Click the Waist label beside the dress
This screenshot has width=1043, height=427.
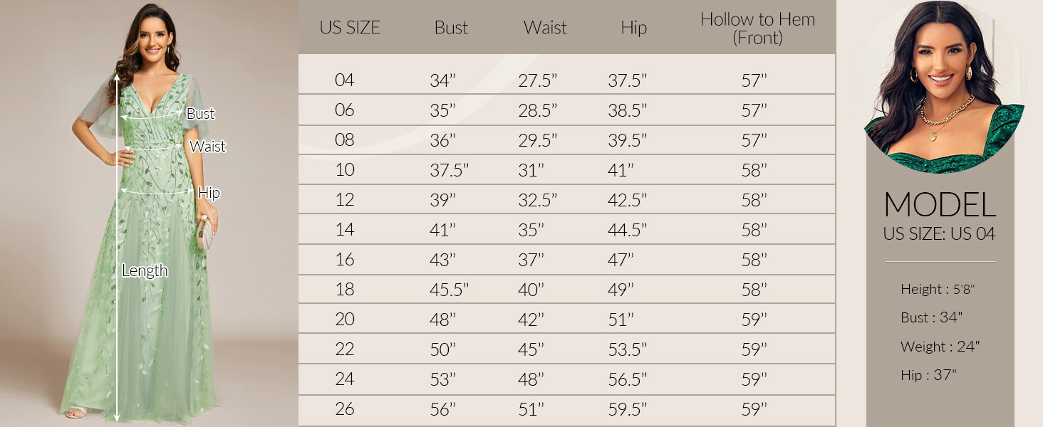pos(207,147)
